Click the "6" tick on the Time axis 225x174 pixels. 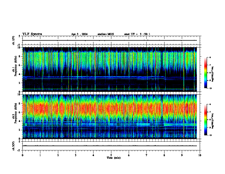(129, 155)
